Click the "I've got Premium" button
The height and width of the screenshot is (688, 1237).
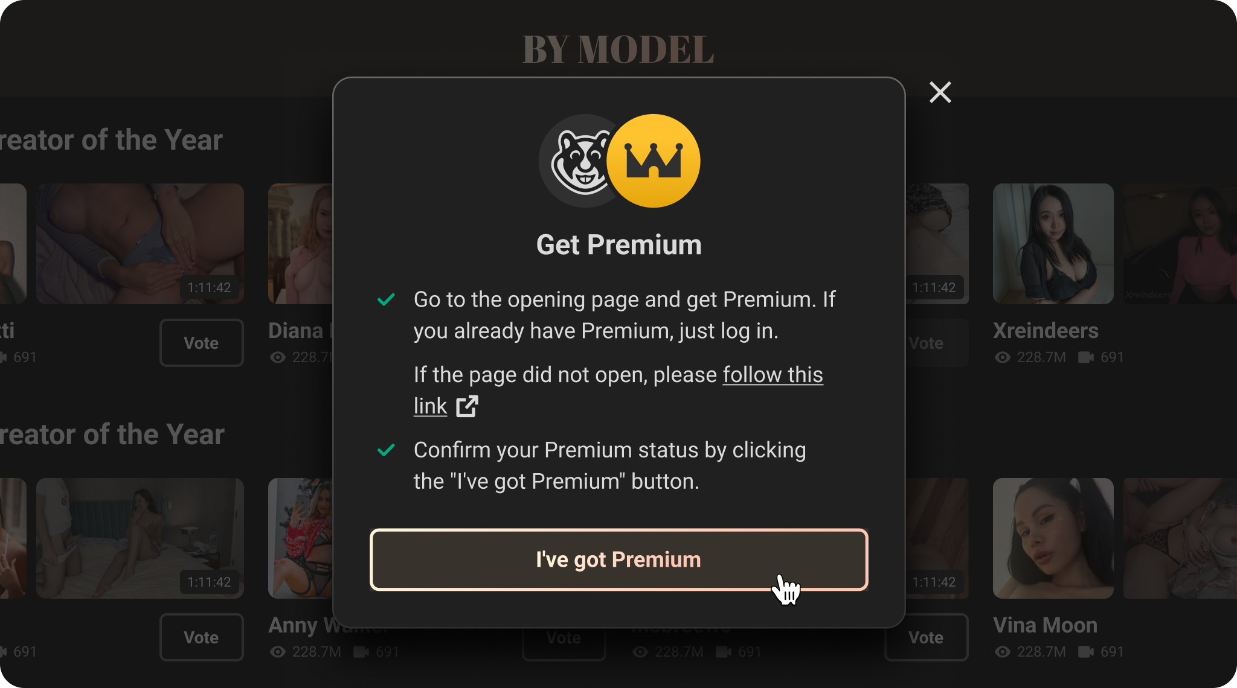[618, 559]
